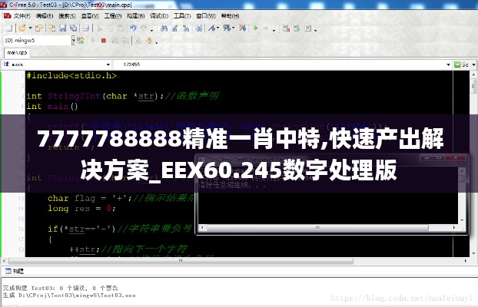Screen dimensions: 478x307
Task: Open the edit toolbar overflow arrow after Redo
Action: (x=152, y=30)
